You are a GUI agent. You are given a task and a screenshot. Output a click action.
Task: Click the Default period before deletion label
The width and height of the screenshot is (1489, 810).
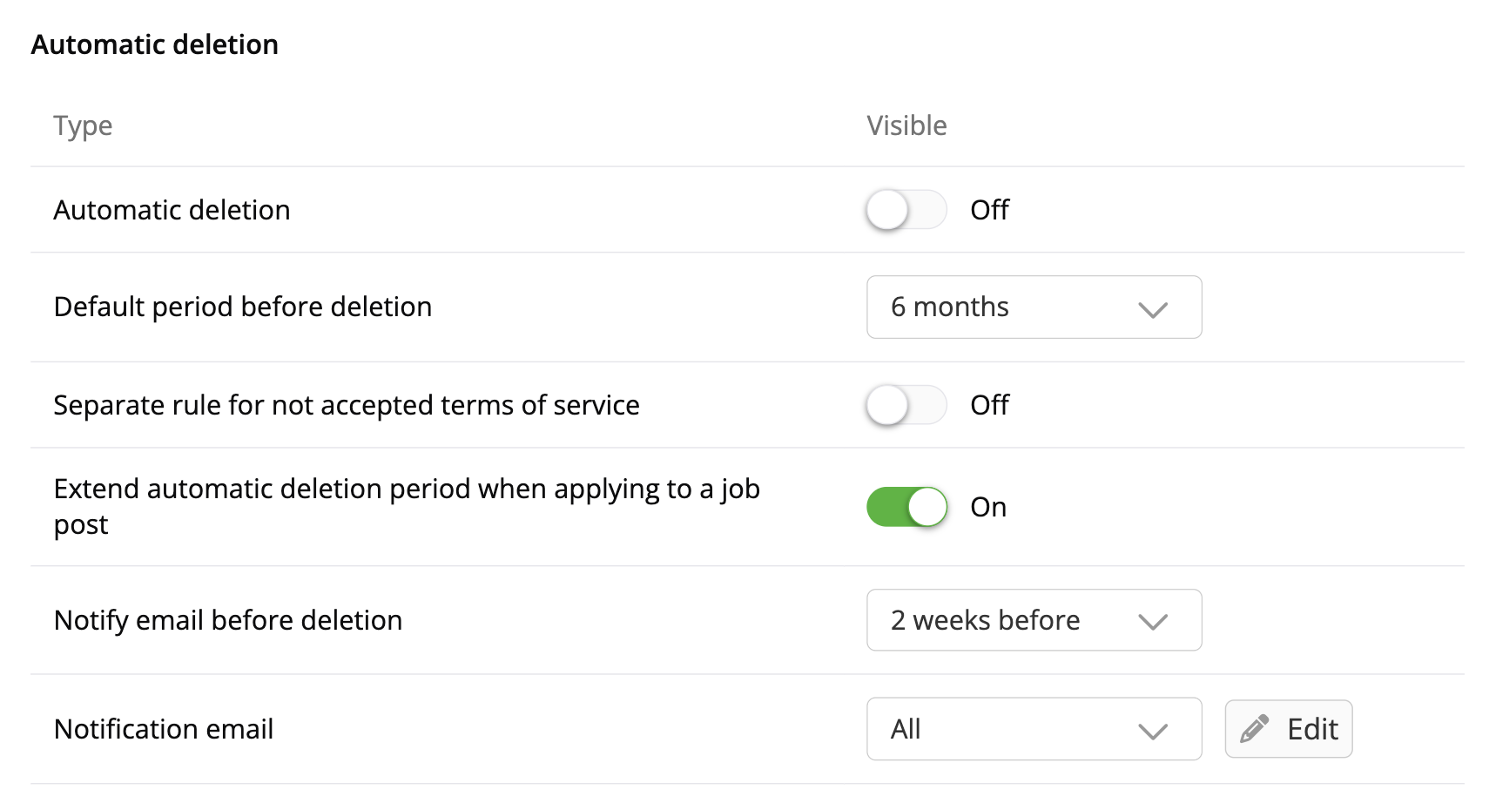tap(243, 307)
